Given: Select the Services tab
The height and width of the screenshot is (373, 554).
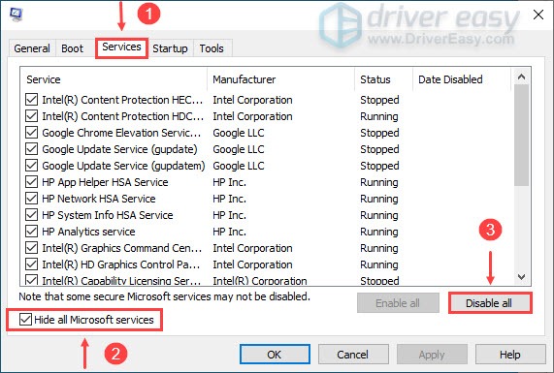Looking at the screenshot, I should [x=121, y=47].
